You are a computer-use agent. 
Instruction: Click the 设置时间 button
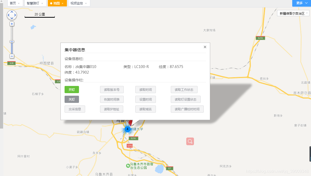point(146,99)
